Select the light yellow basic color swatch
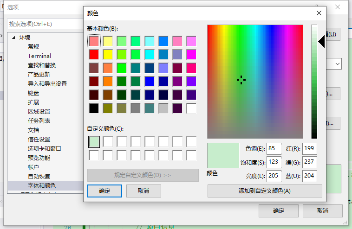 click(108, 41)
